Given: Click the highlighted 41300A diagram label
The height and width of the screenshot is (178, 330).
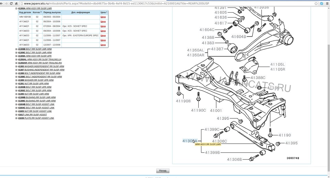Looking at the screenshot, I should click(x=190, y=141).
